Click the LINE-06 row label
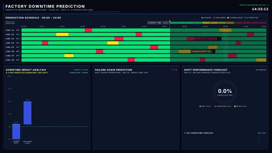 point(10,51)
